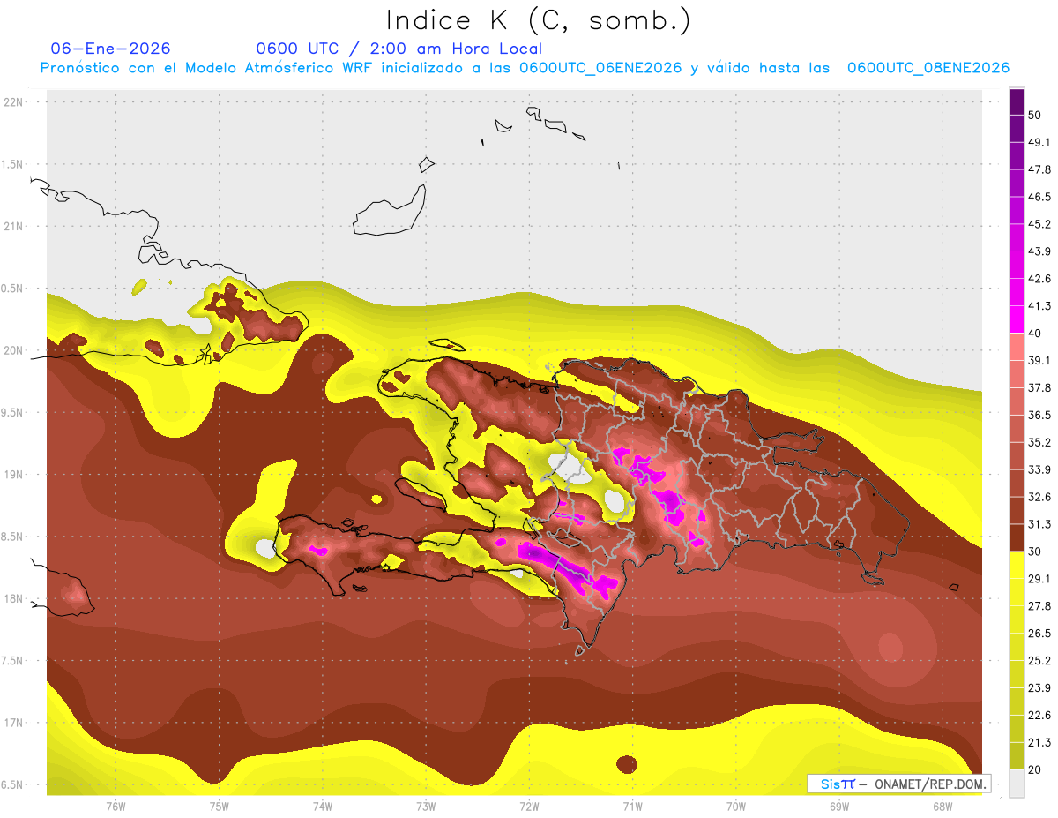Choose the bright yellow colorbar segment between 29.1 and 30
The width and height of the screenshot is (1058, 818).
pos(1017,565)
